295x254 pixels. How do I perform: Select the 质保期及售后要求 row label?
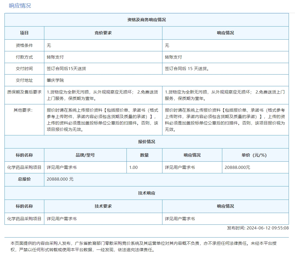point(24,92)
